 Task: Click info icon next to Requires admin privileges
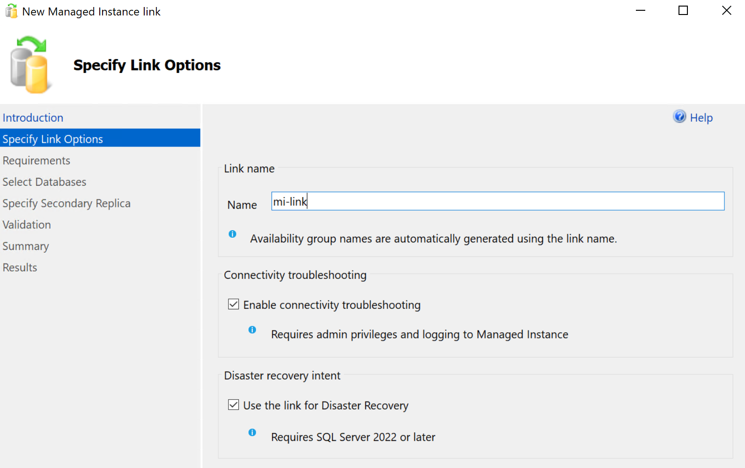coord(252,330)
